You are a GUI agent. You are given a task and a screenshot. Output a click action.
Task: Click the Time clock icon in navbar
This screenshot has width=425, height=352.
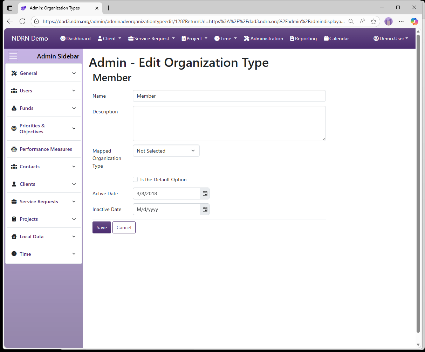217,38
